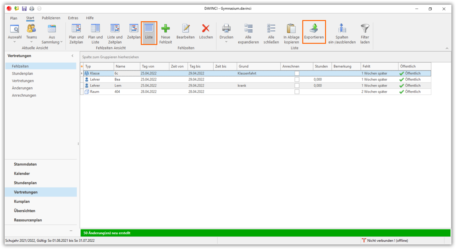This screenshot has height=249, width=456.
Task: Click the Filter laden funnel icon
Action: [x=365, y=29]
